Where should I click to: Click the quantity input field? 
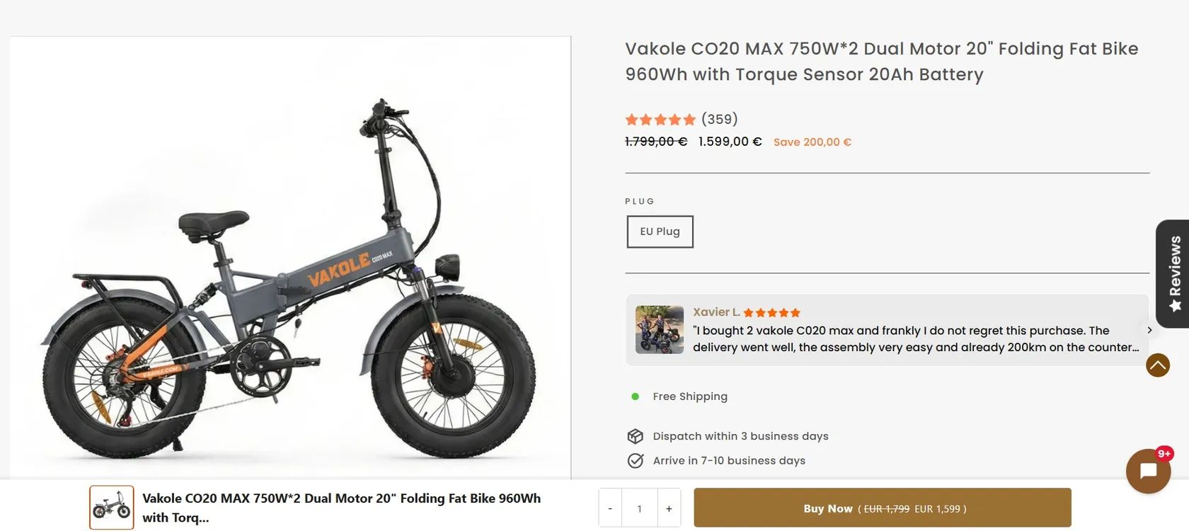coord(639,508)
